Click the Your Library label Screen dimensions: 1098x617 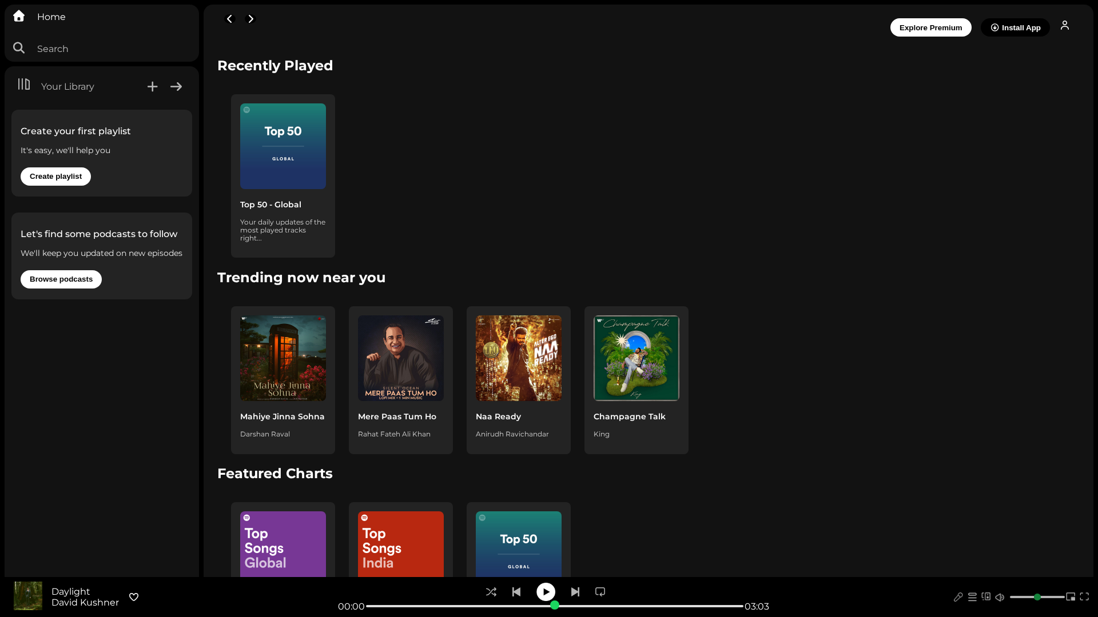67,87
